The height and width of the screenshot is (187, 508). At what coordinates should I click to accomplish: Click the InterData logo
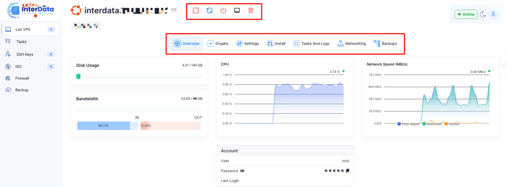coord(30,10)
